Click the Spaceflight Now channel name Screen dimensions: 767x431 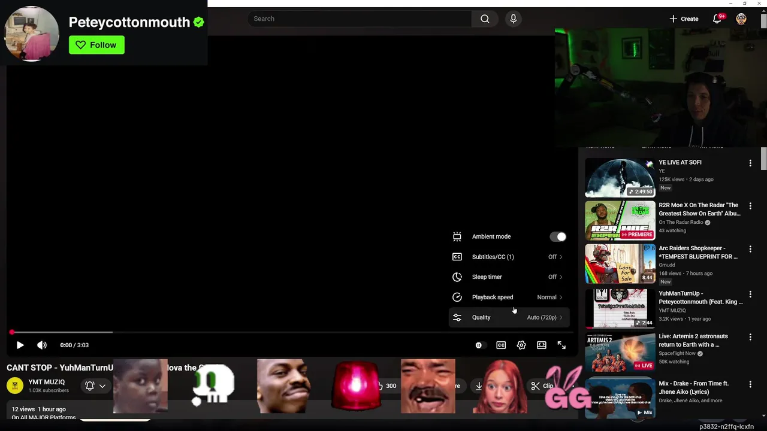pyautogui.click(x=678, y=353)
